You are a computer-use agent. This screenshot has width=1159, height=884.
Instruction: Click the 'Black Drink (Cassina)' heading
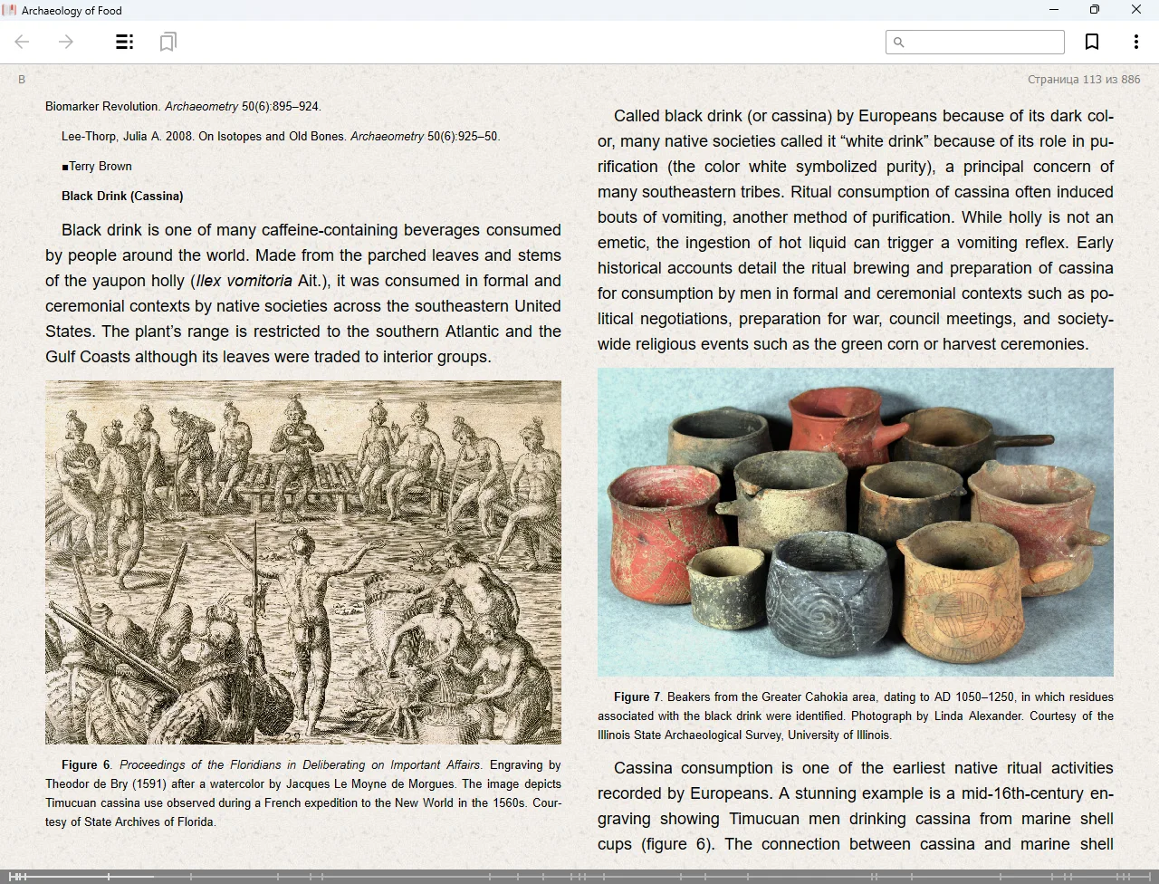click(122, 196)
